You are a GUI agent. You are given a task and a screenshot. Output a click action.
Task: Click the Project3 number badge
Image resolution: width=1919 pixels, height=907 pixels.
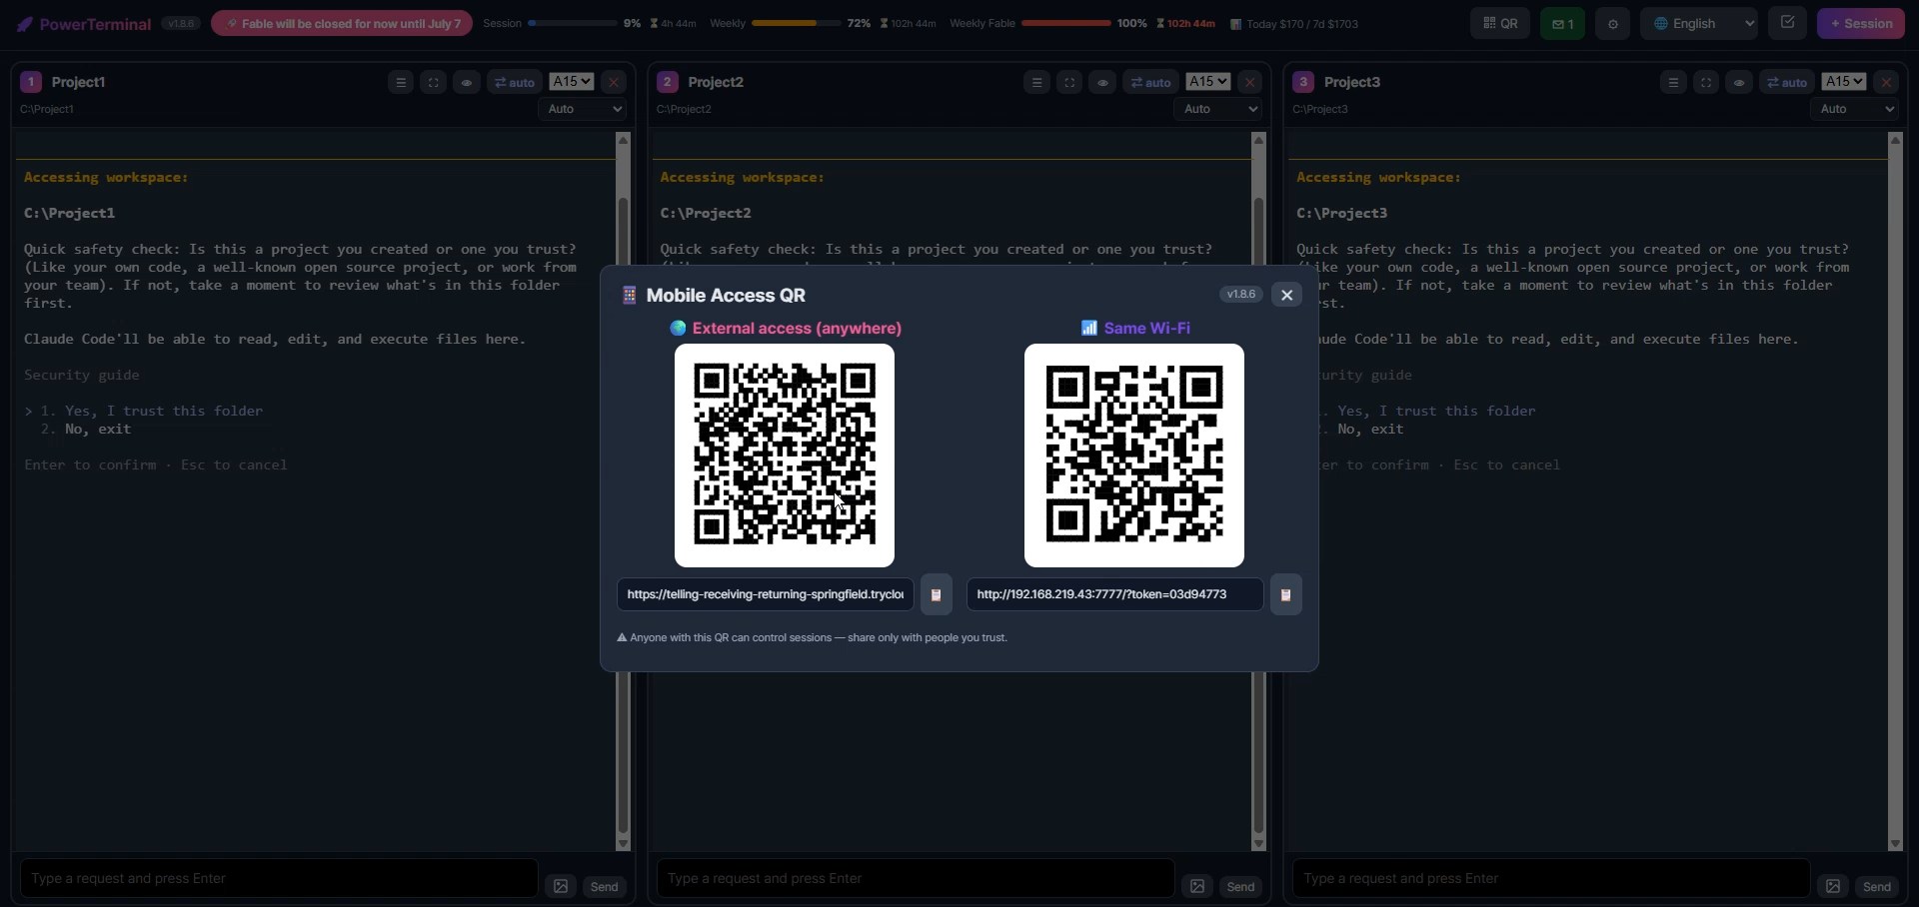1303,82
